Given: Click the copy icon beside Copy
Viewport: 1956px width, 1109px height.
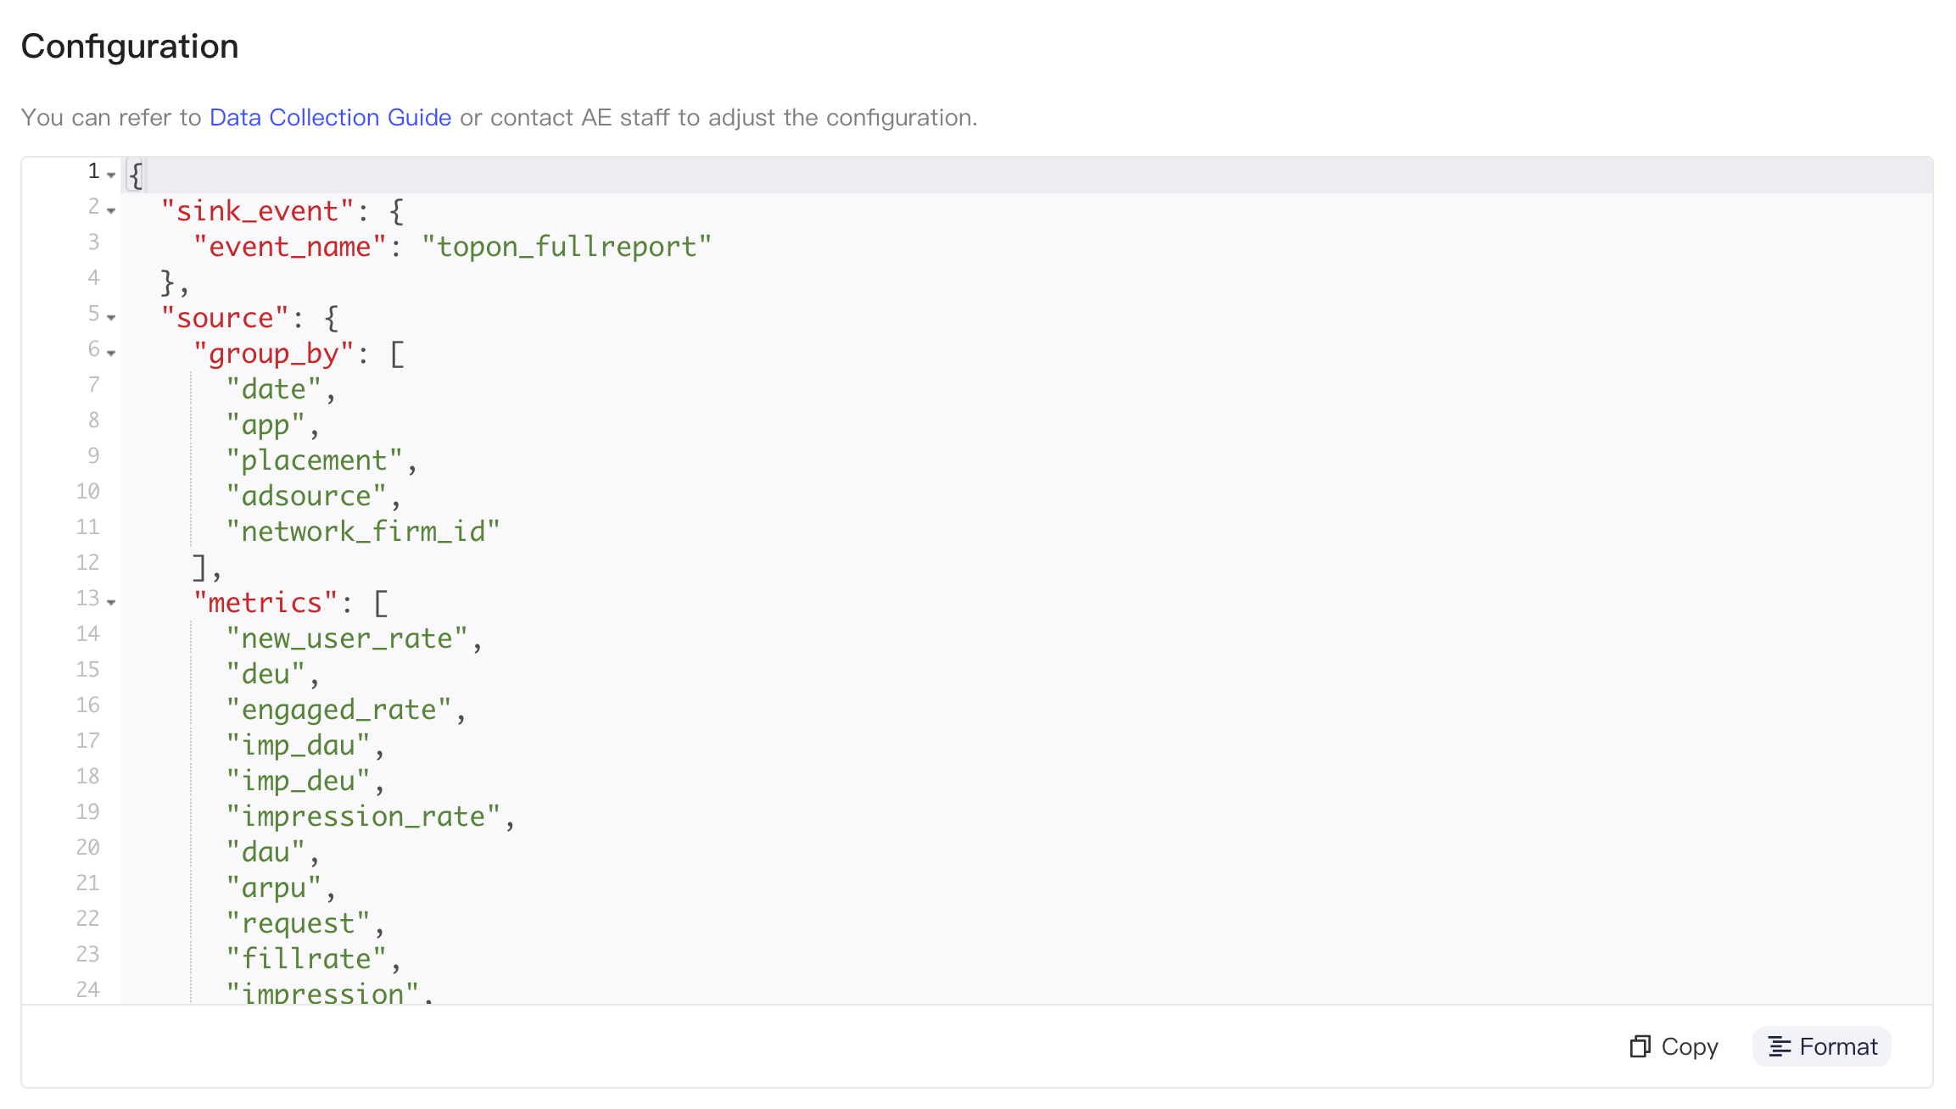Looking at the screenshot, I should (1640, 1046).
